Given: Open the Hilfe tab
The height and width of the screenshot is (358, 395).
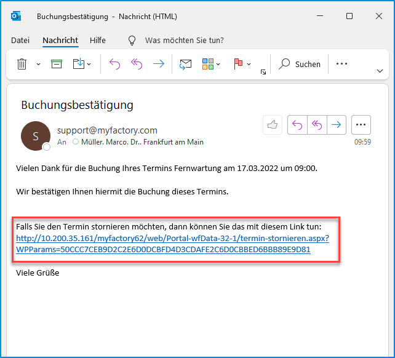Looking at the screenshot, I should 98,41.
